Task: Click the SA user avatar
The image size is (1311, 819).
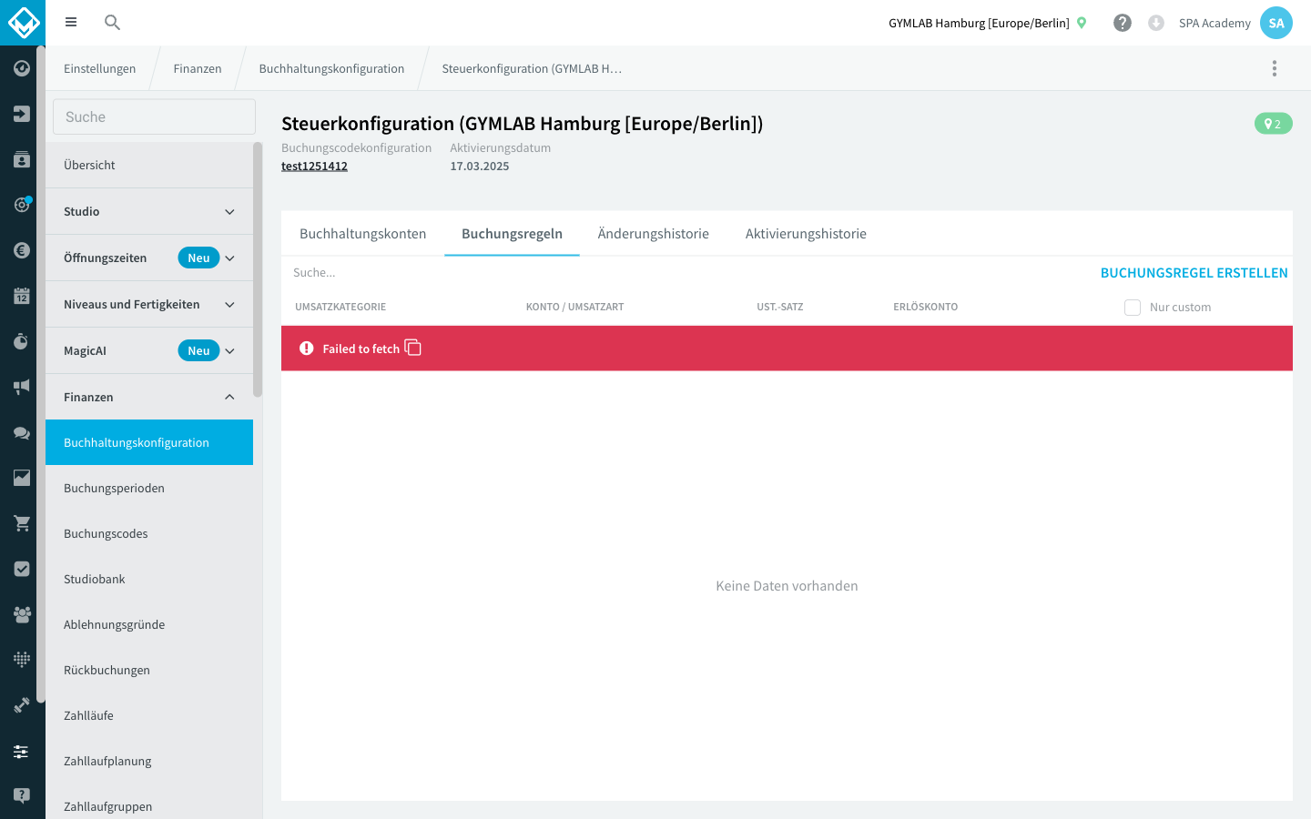Action: tap(1276, 23)
